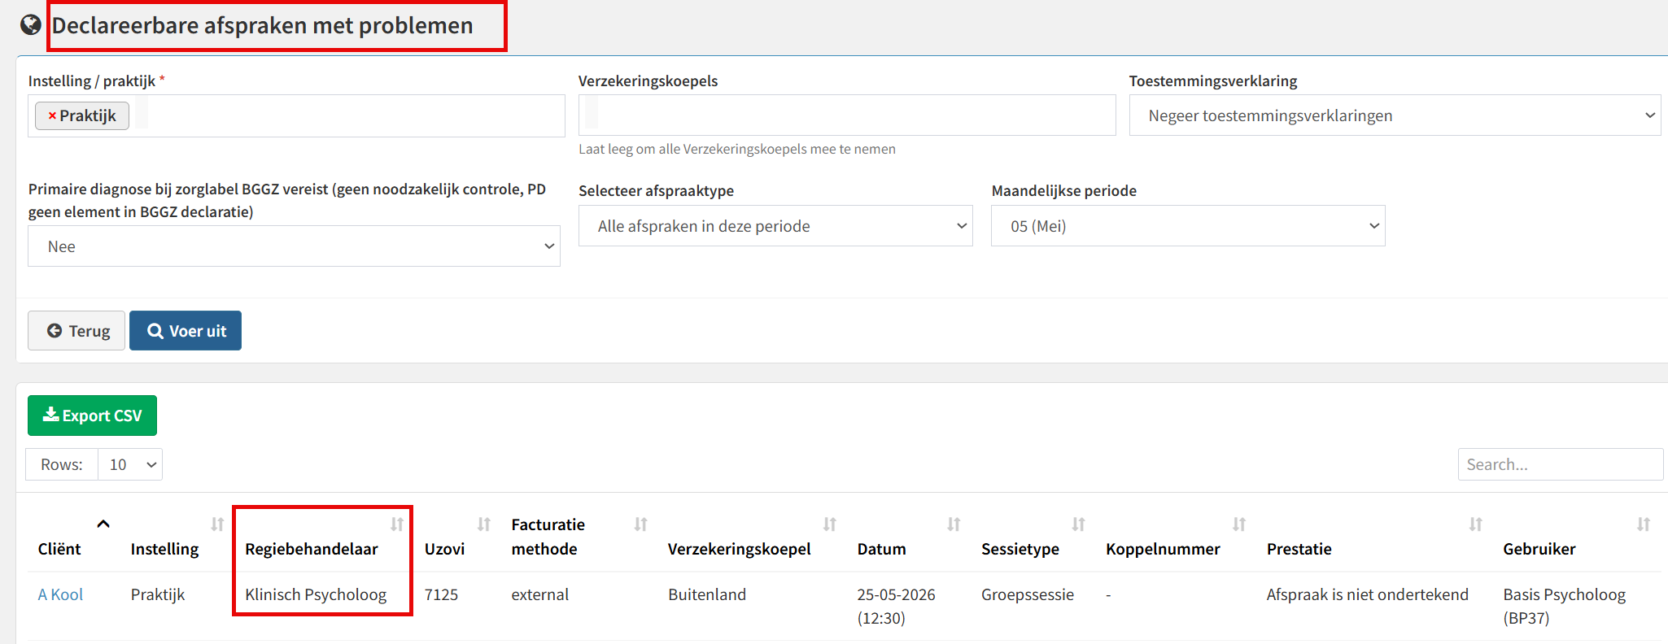
Task: Open the Toestemmingsverklaring dropdown
Action: (1395, 115)
